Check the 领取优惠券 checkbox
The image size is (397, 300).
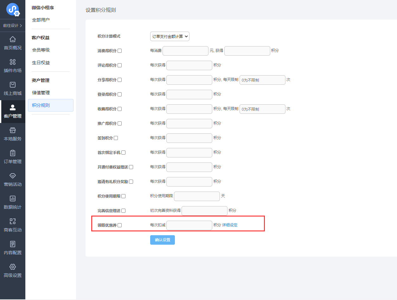tap(120, 225)
